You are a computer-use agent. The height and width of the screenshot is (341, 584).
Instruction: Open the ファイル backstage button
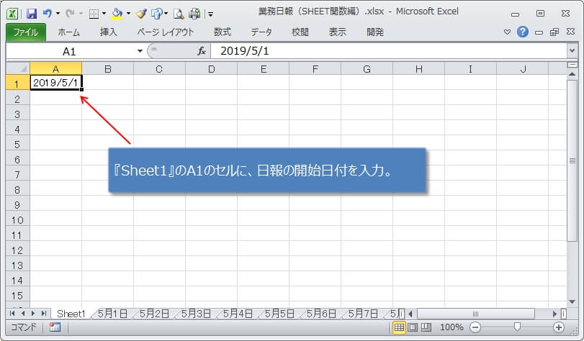[x=26, y=32]
